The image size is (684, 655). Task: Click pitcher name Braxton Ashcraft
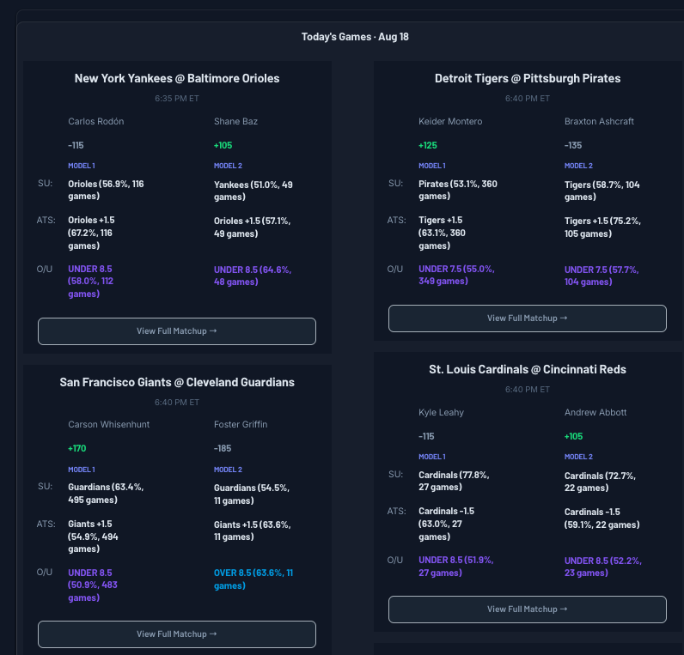(x=599, y=122)
